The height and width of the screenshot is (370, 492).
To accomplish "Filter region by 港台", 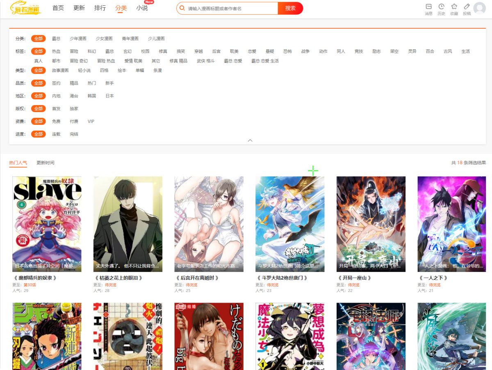I will pos(74,96).
